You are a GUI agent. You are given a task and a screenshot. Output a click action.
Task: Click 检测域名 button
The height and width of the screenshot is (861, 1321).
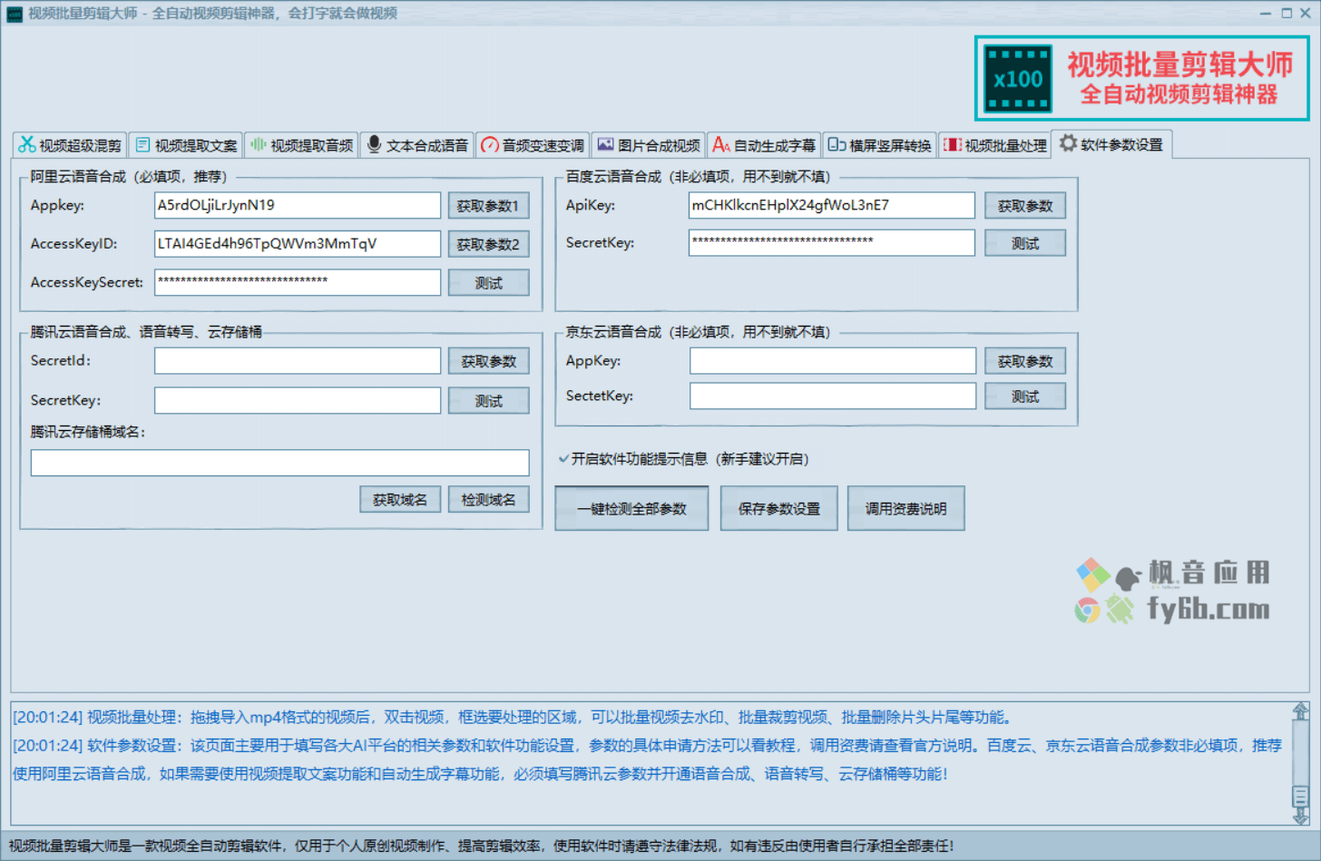(x=488, y=500)
